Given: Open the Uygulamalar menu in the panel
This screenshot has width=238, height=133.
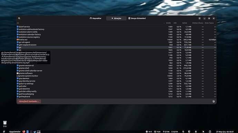Looking at the screenshot, I should click(x=15, y=132).
